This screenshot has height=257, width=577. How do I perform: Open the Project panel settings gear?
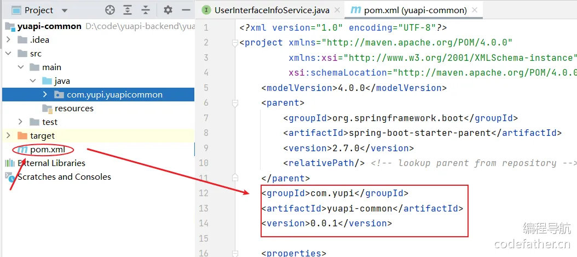(x=168, y=10)
